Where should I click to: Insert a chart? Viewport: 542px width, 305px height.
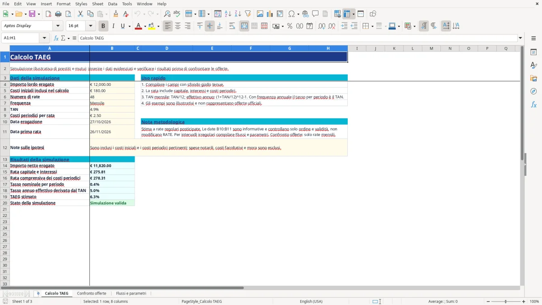pos(270,14)
